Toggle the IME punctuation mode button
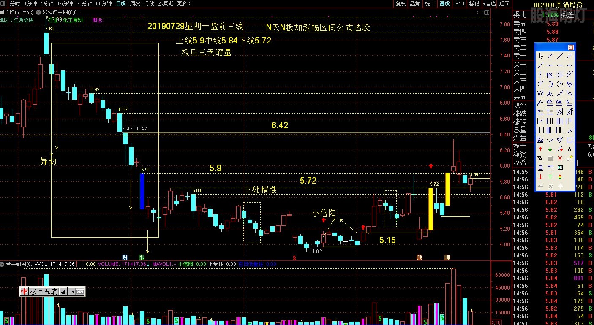594x325 pixels. click(71, 291)
